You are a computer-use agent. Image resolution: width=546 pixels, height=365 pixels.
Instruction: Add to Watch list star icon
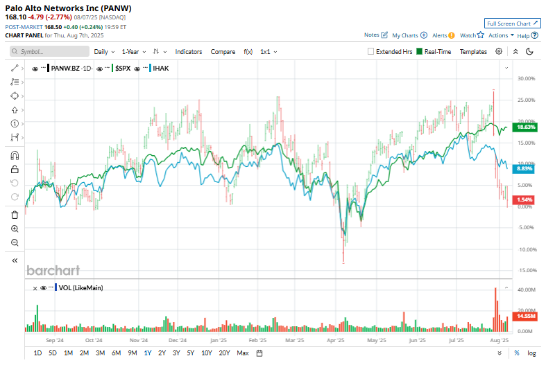coord(481,35)
